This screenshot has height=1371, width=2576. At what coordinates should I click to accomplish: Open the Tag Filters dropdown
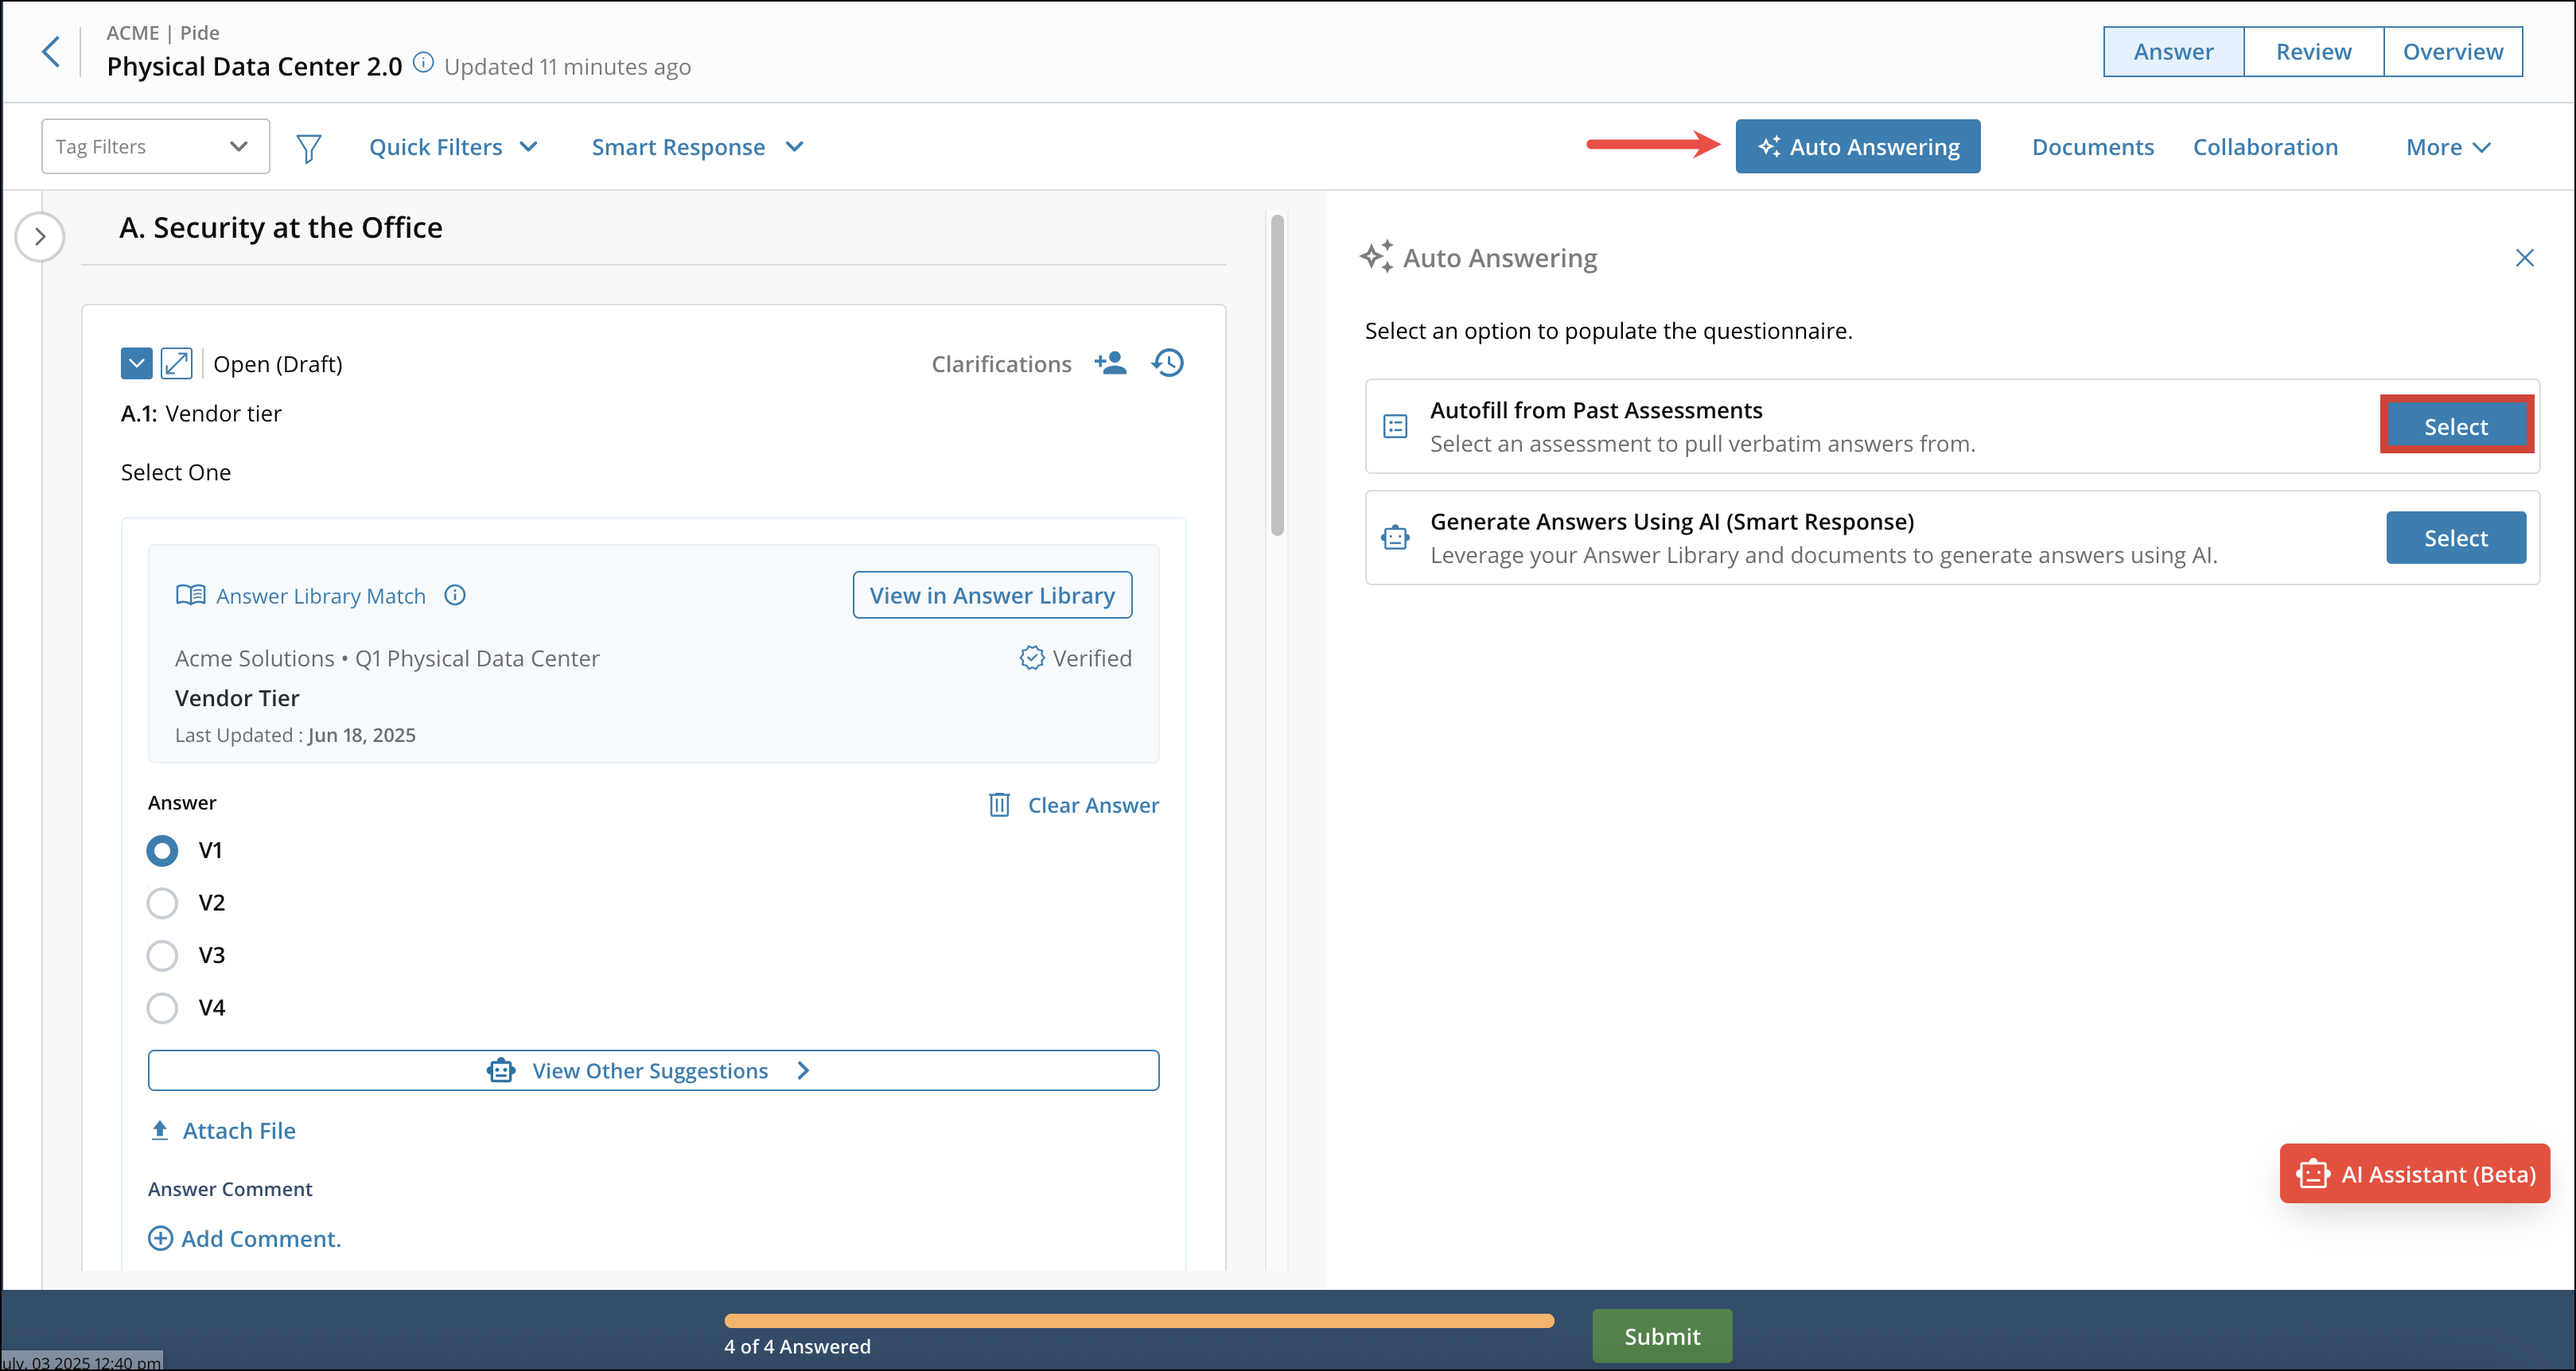155,146
